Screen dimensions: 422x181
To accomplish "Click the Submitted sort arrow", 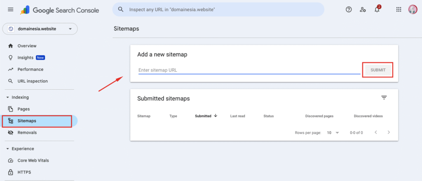I will click(x=216, y=116).
